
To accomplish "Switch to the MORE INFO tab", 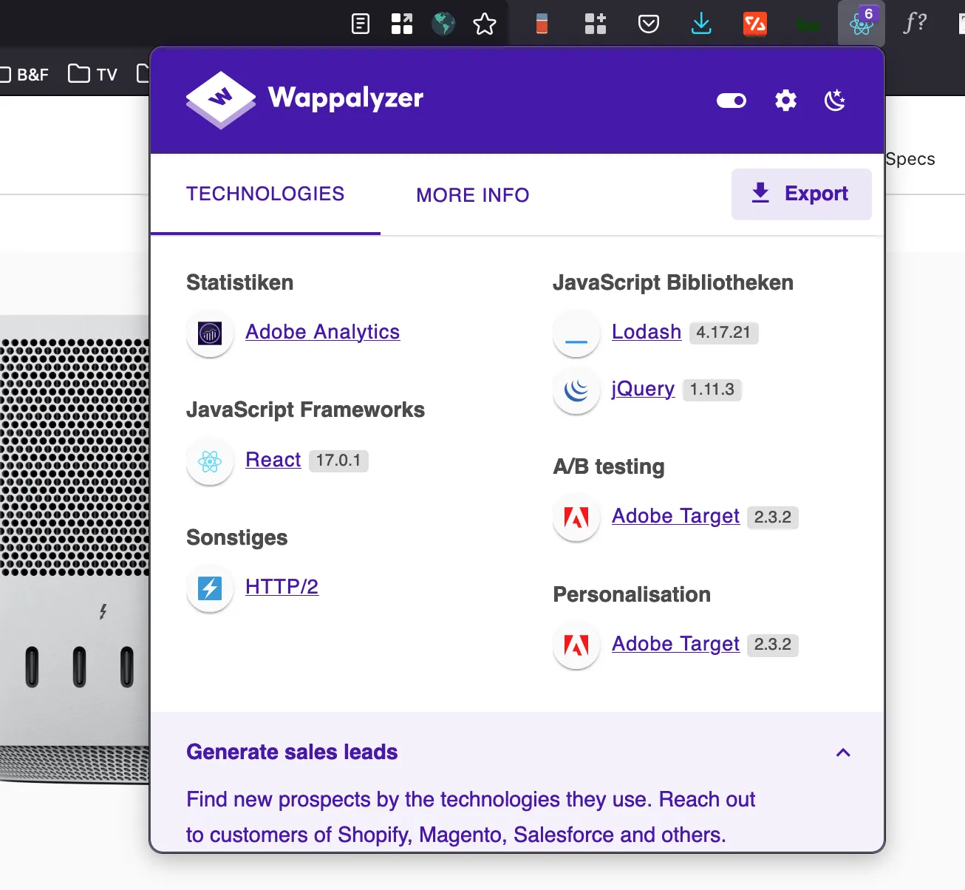I will pyautogui.click(x=473, y=195).
